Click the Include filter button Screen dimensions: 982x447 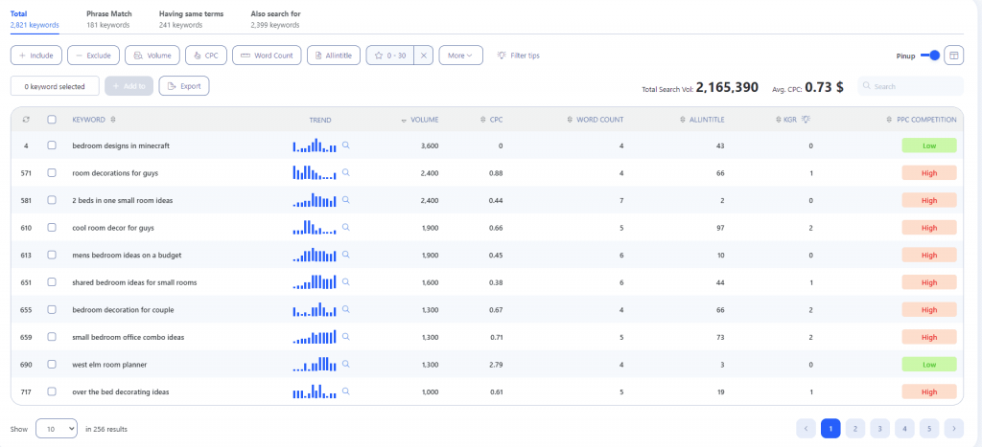click(x=36, y=56)
